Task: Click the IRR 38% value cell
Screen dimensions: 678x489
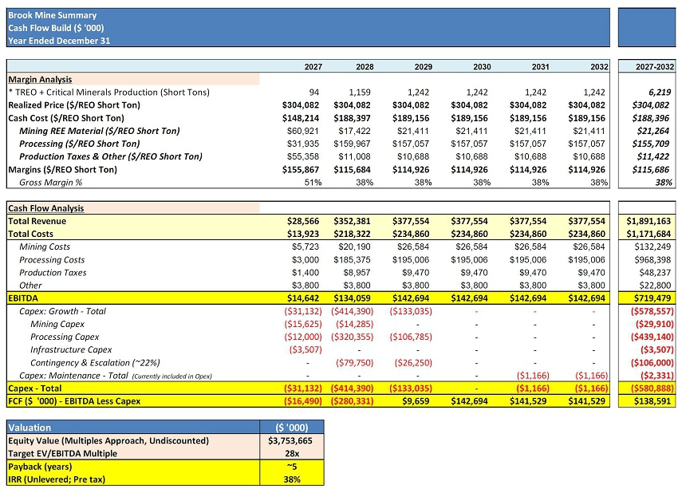Action: (x=292, y=479)
